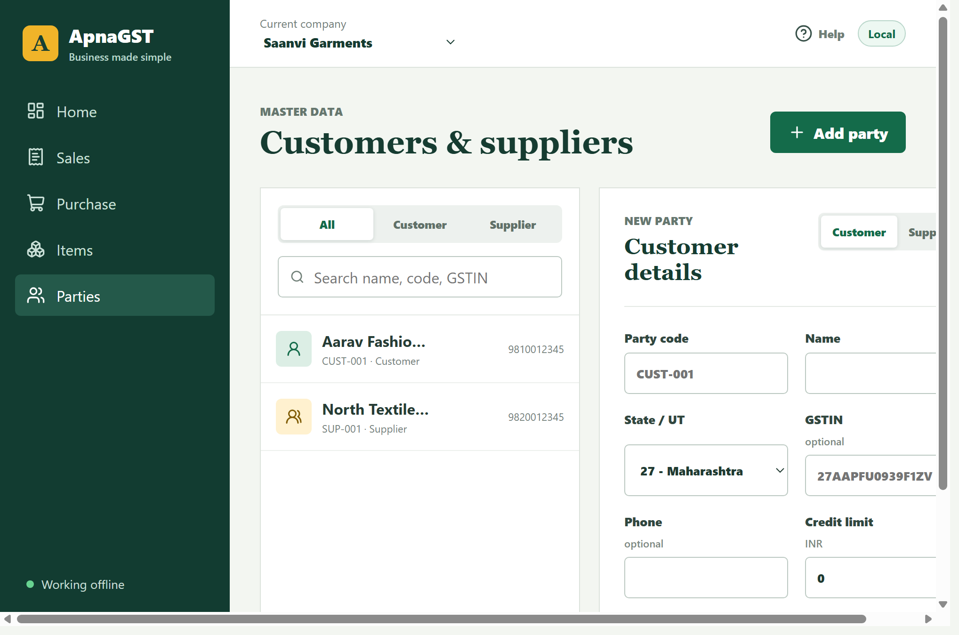Click the vertical scrollbar thumb
The height and width of the screenshot is (635, 959).
[x=943, y=254]
